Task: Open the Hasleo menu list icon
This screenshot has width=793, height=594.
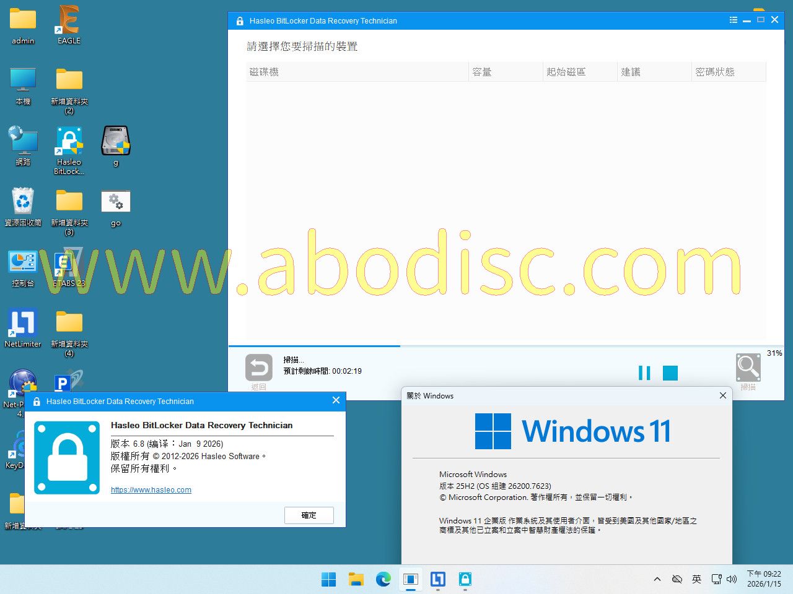Action: pos(734,20)
